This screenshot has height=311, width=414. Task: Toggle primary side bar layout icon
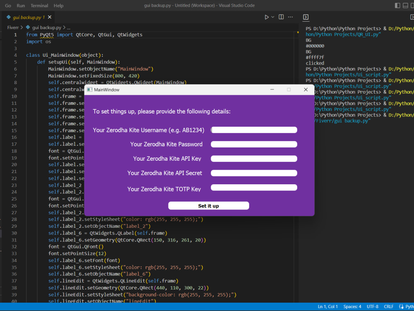click(x=397, y=5)
